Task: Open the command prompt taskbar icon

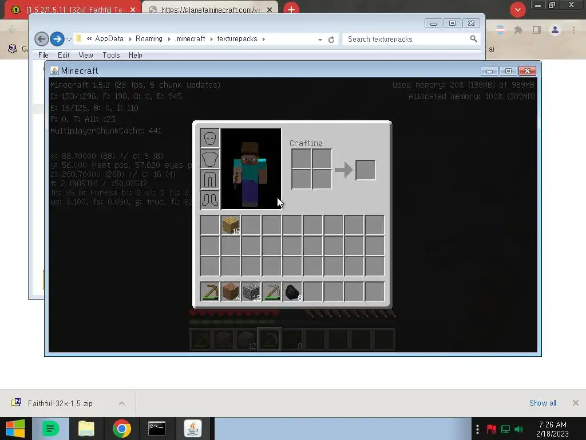Action: pos(157,429)
